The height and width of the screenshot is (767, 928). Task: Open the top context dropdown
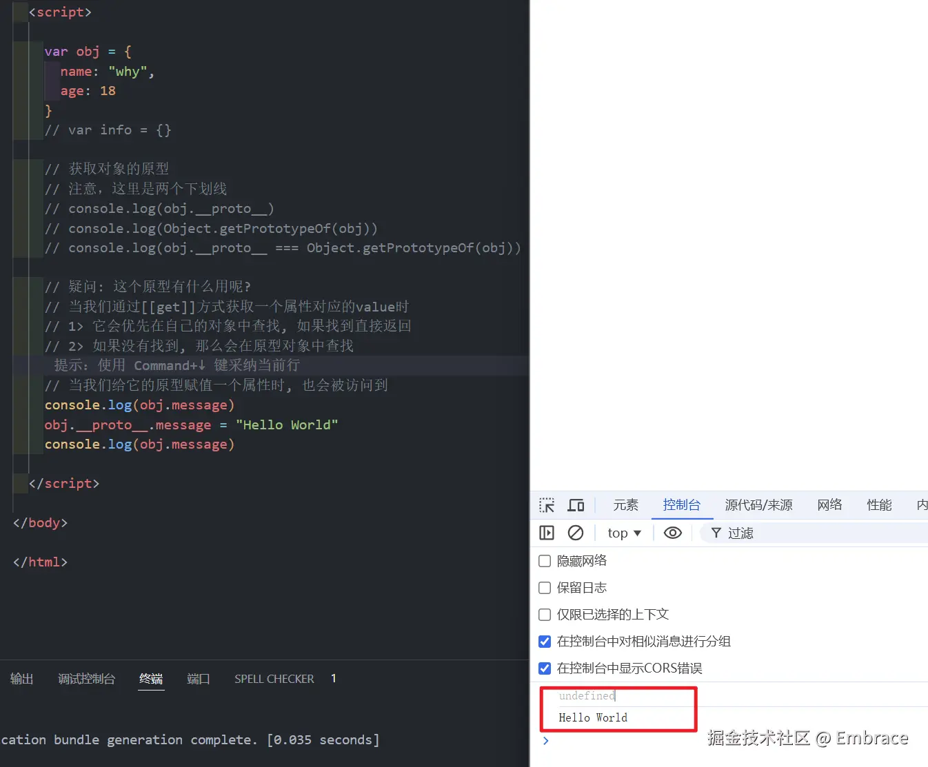(x=625, y=533)
